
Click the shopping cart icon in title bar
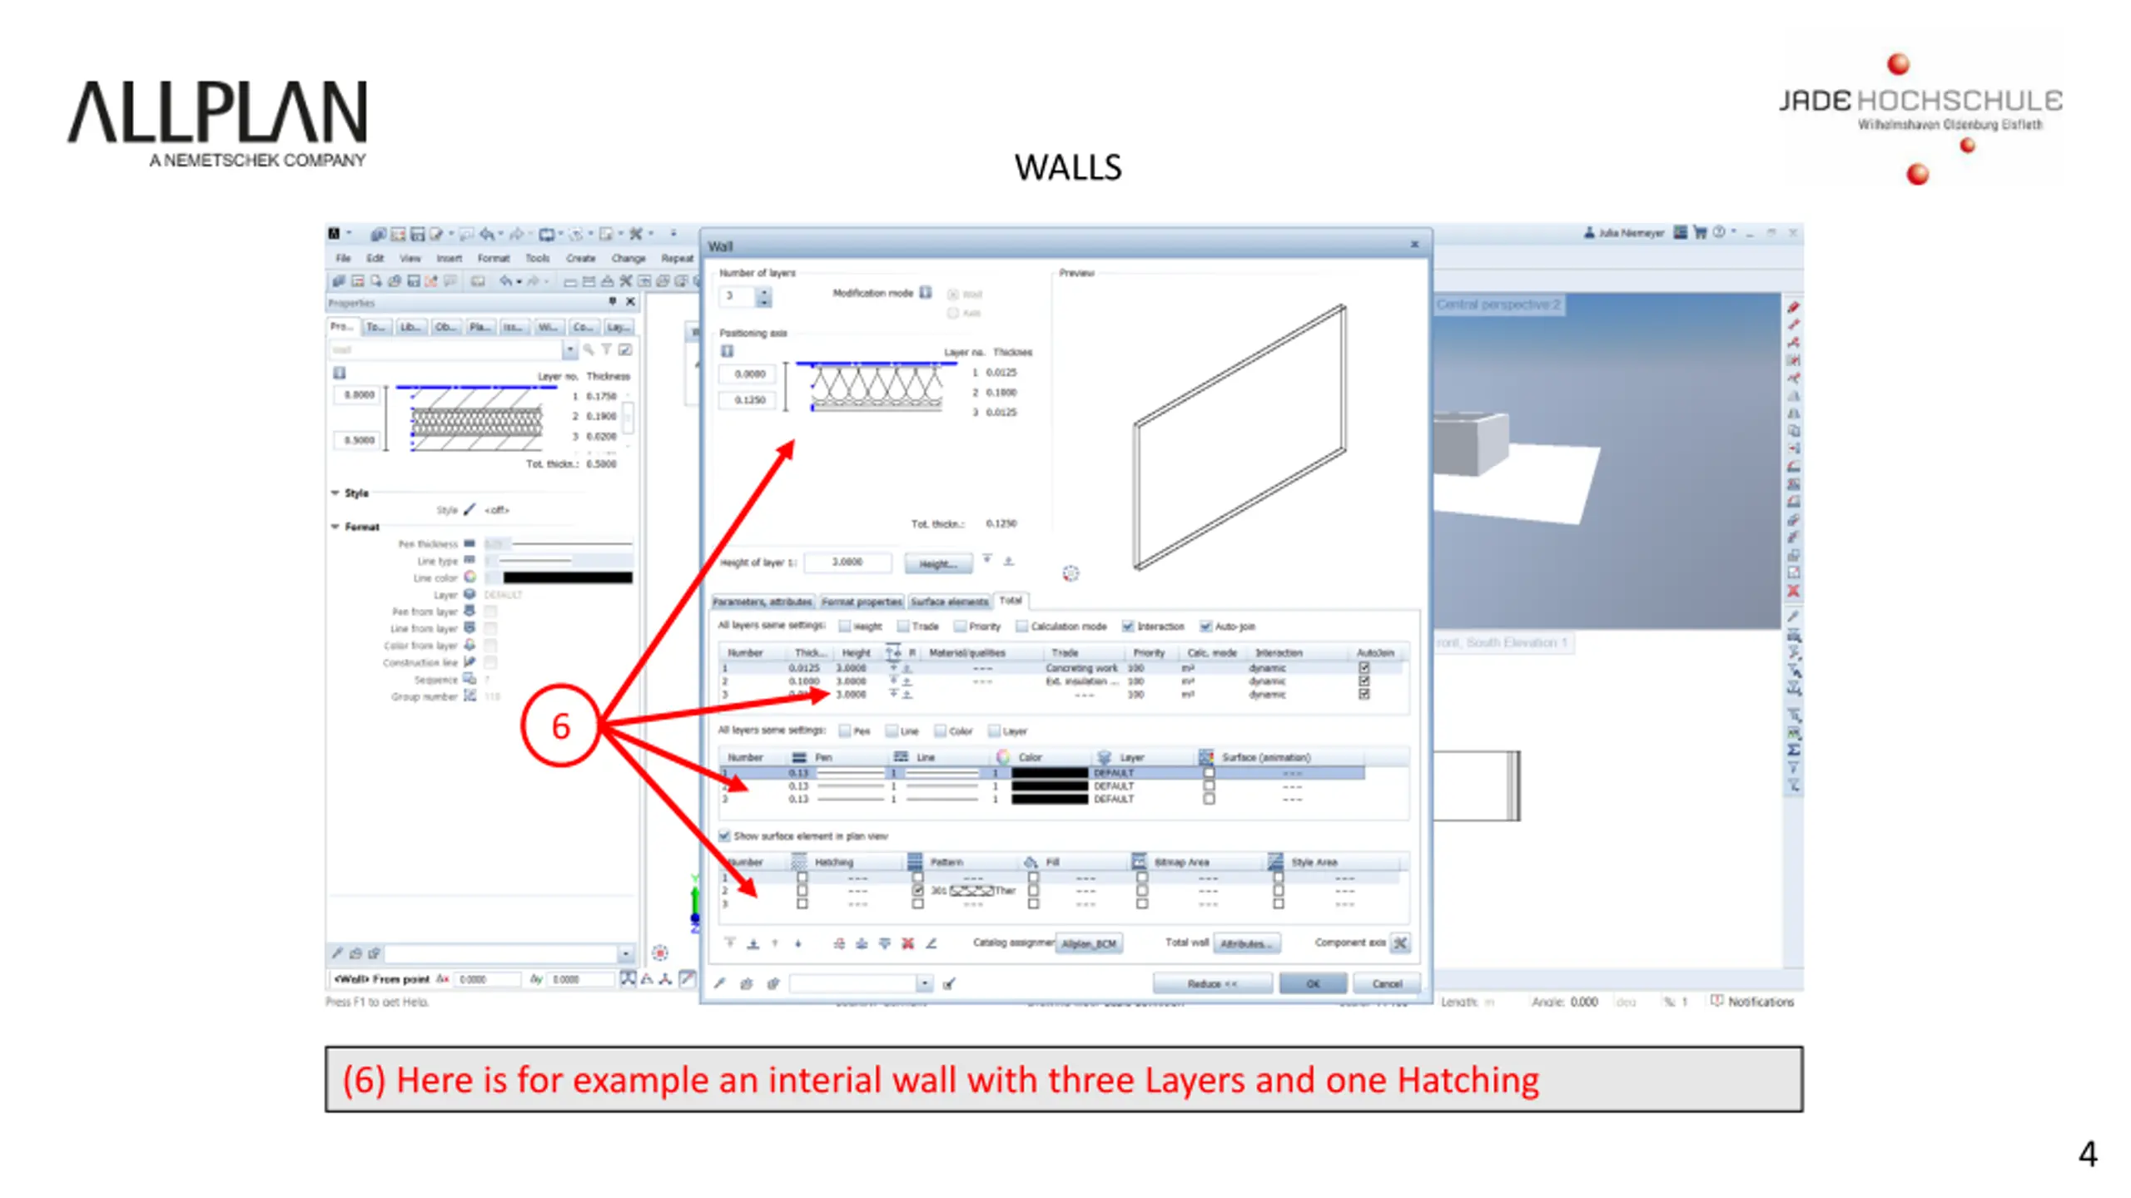click(1700, 232)
